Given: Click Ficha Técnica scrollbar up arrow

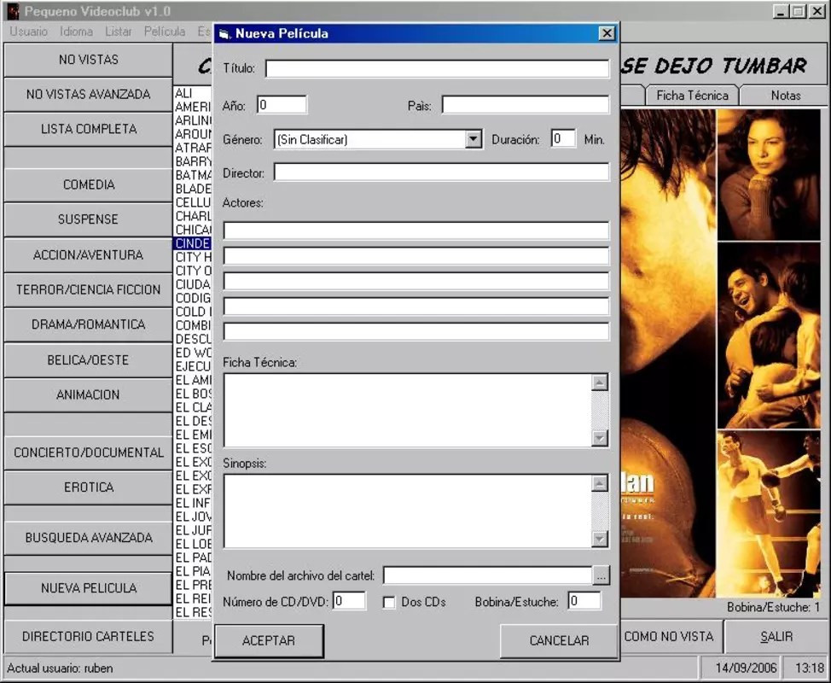Looking at the screenshot, I should pos(600,382).
